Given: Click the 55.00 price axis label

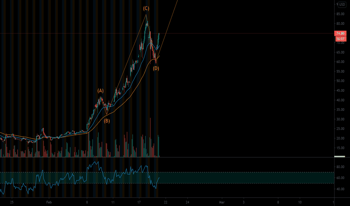Looking at the screenshot, I should click(340, 72).
